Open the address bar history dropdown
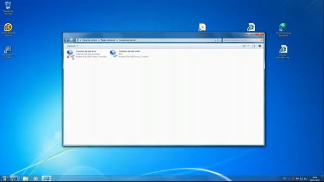 pos(216,40)
